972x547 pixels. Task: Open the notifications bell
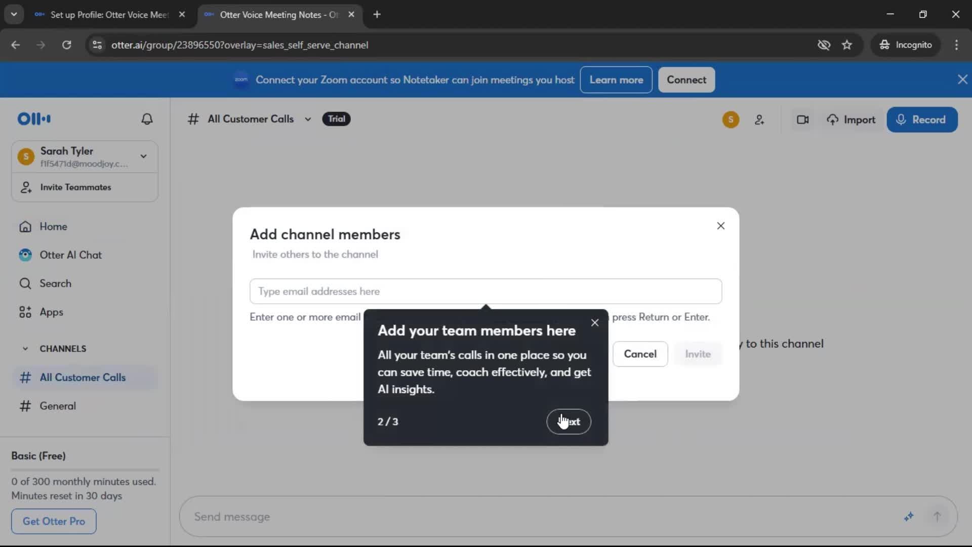147,119
